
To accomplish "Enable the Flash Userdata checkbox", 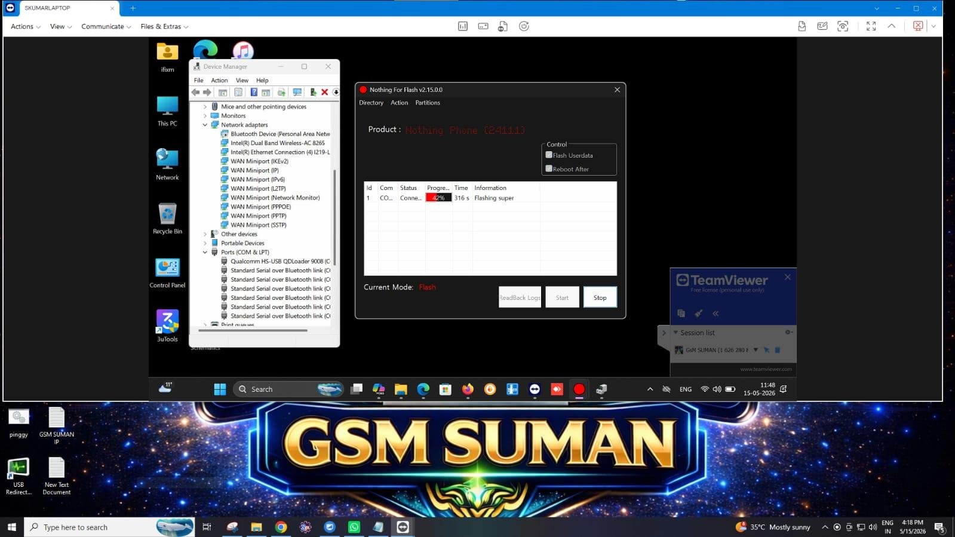I will pos(549,155).
